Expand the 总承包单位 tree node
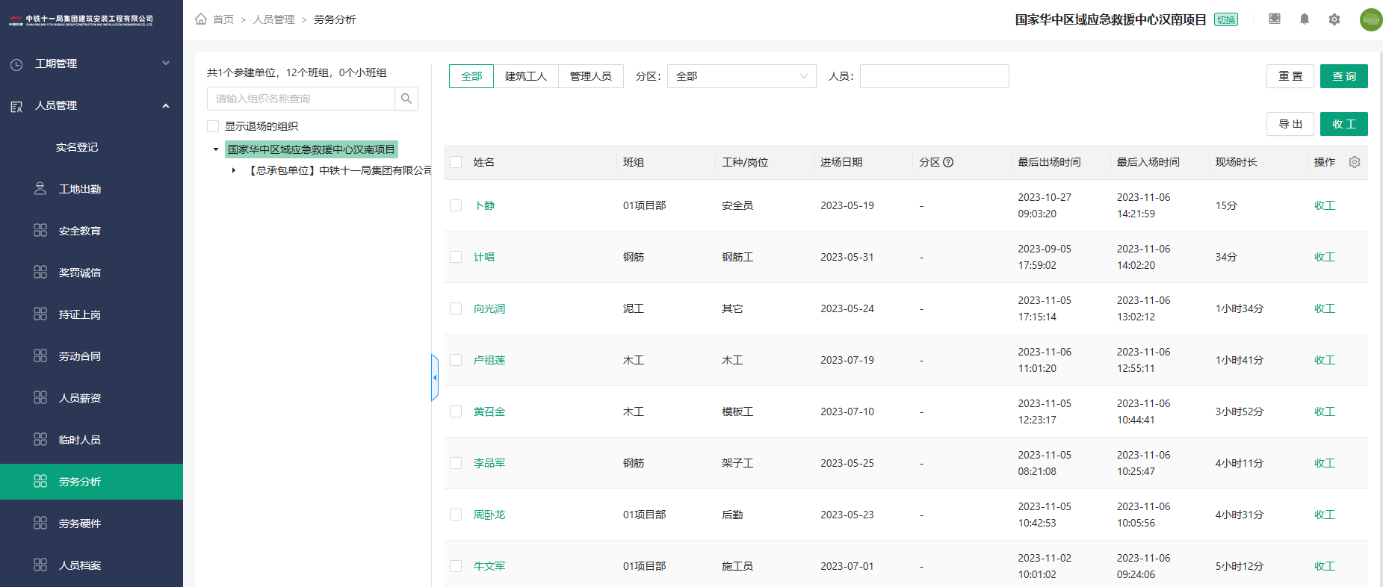 [x=234, y=170]
